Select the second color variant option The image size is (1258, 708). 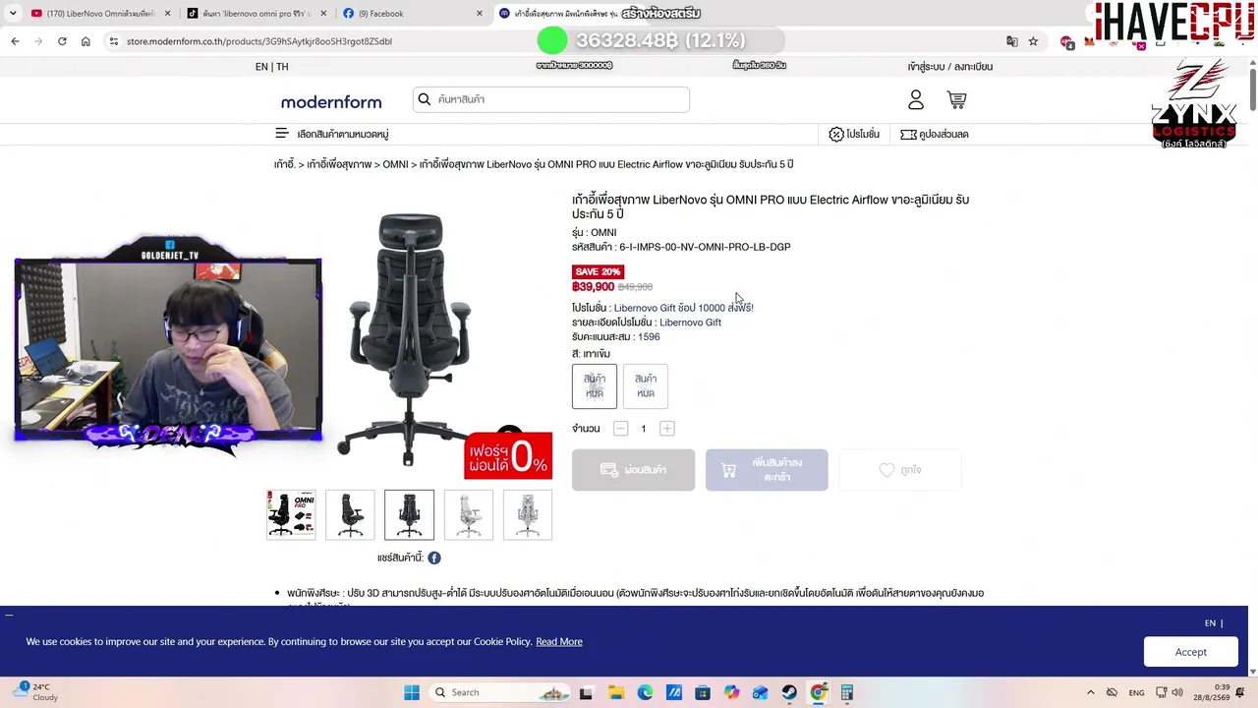click(646, 385)
